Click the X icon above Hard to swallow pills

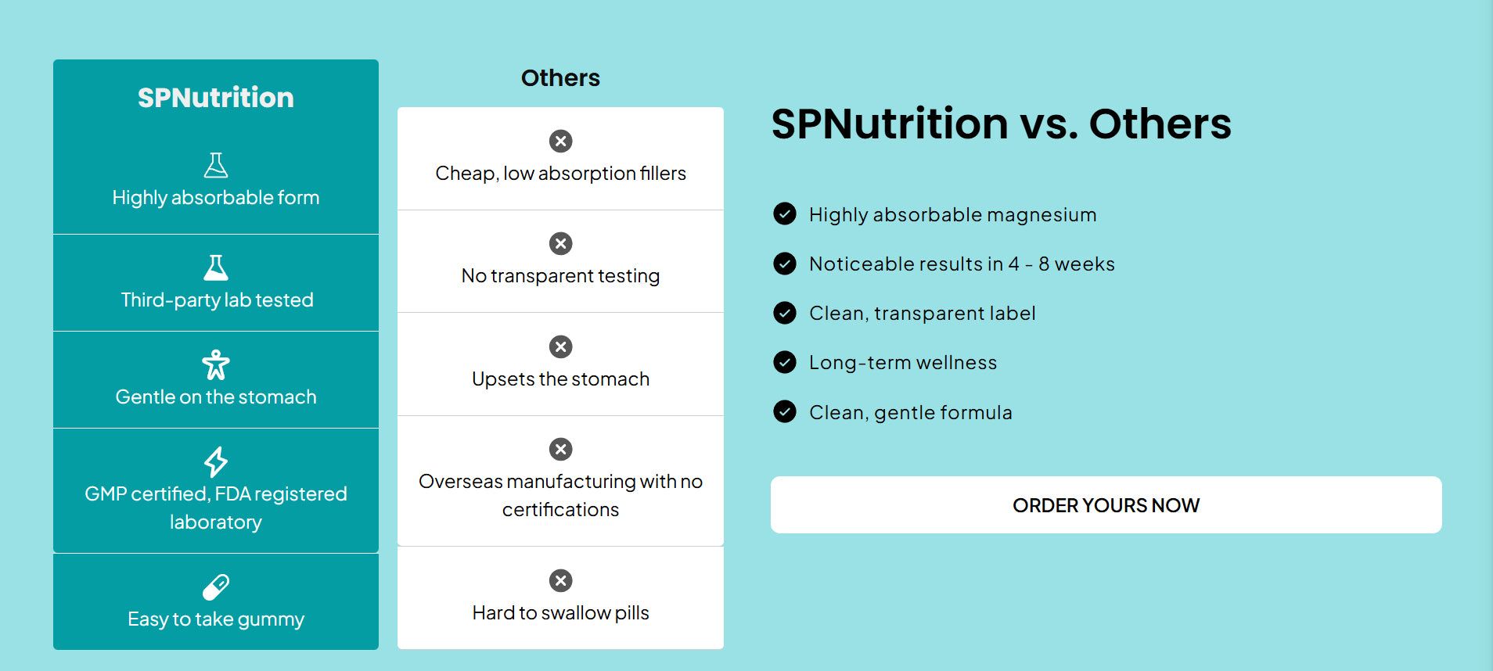560,580
